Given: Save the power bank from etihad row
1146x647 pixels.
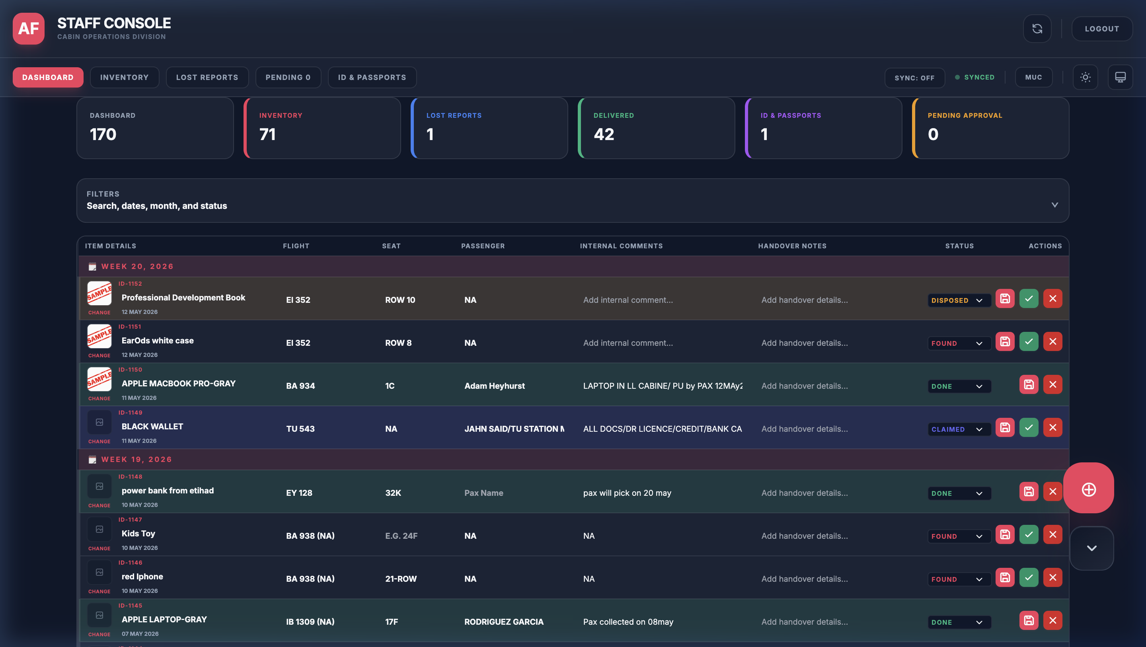Looking at the screenshot, I should point(1029,492).
